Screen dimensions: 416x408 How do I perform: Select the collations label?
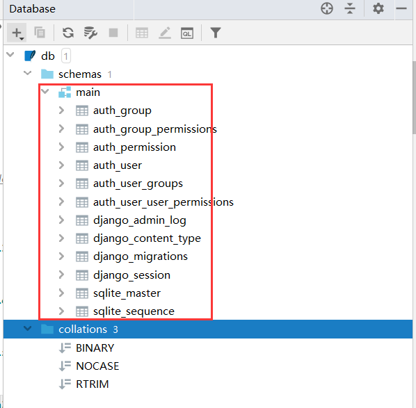[83, 329]
